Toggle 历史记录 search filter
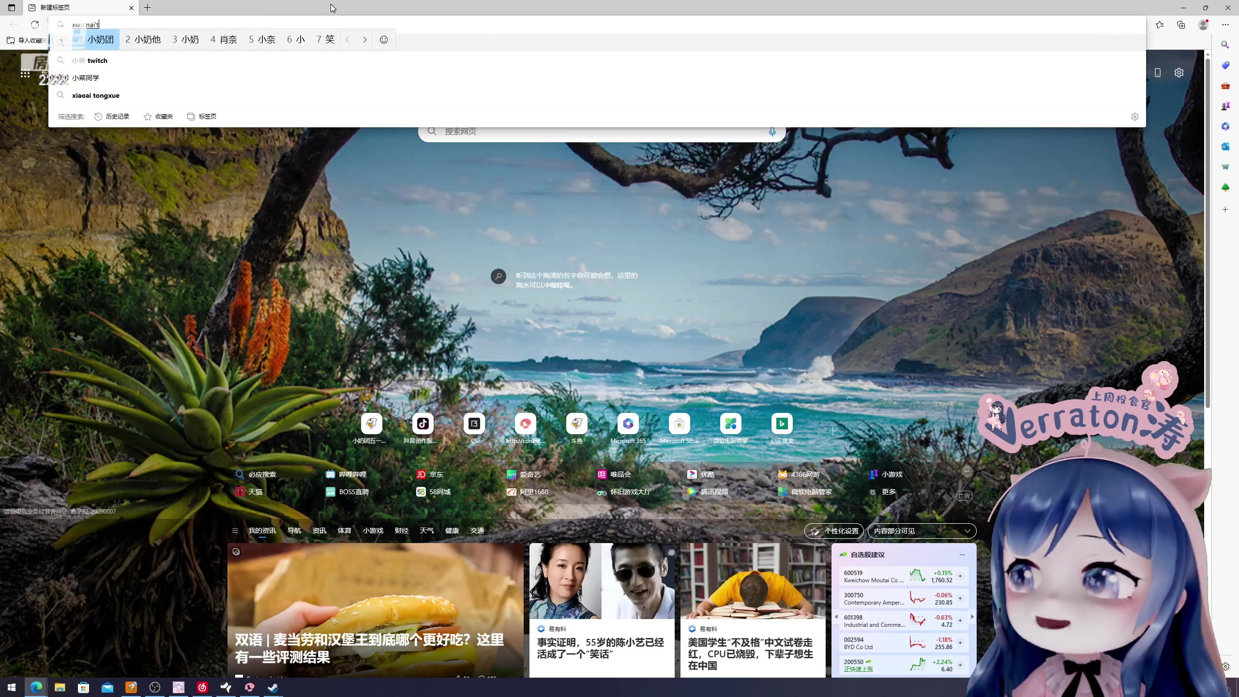 [x=112, y=117]
